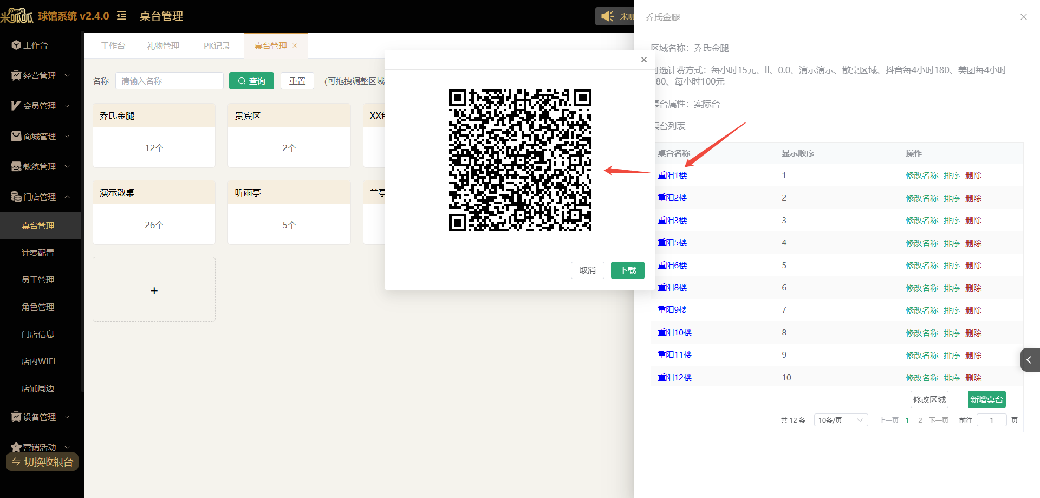Open 桌台管理 in the sidebar

[41, 225]
